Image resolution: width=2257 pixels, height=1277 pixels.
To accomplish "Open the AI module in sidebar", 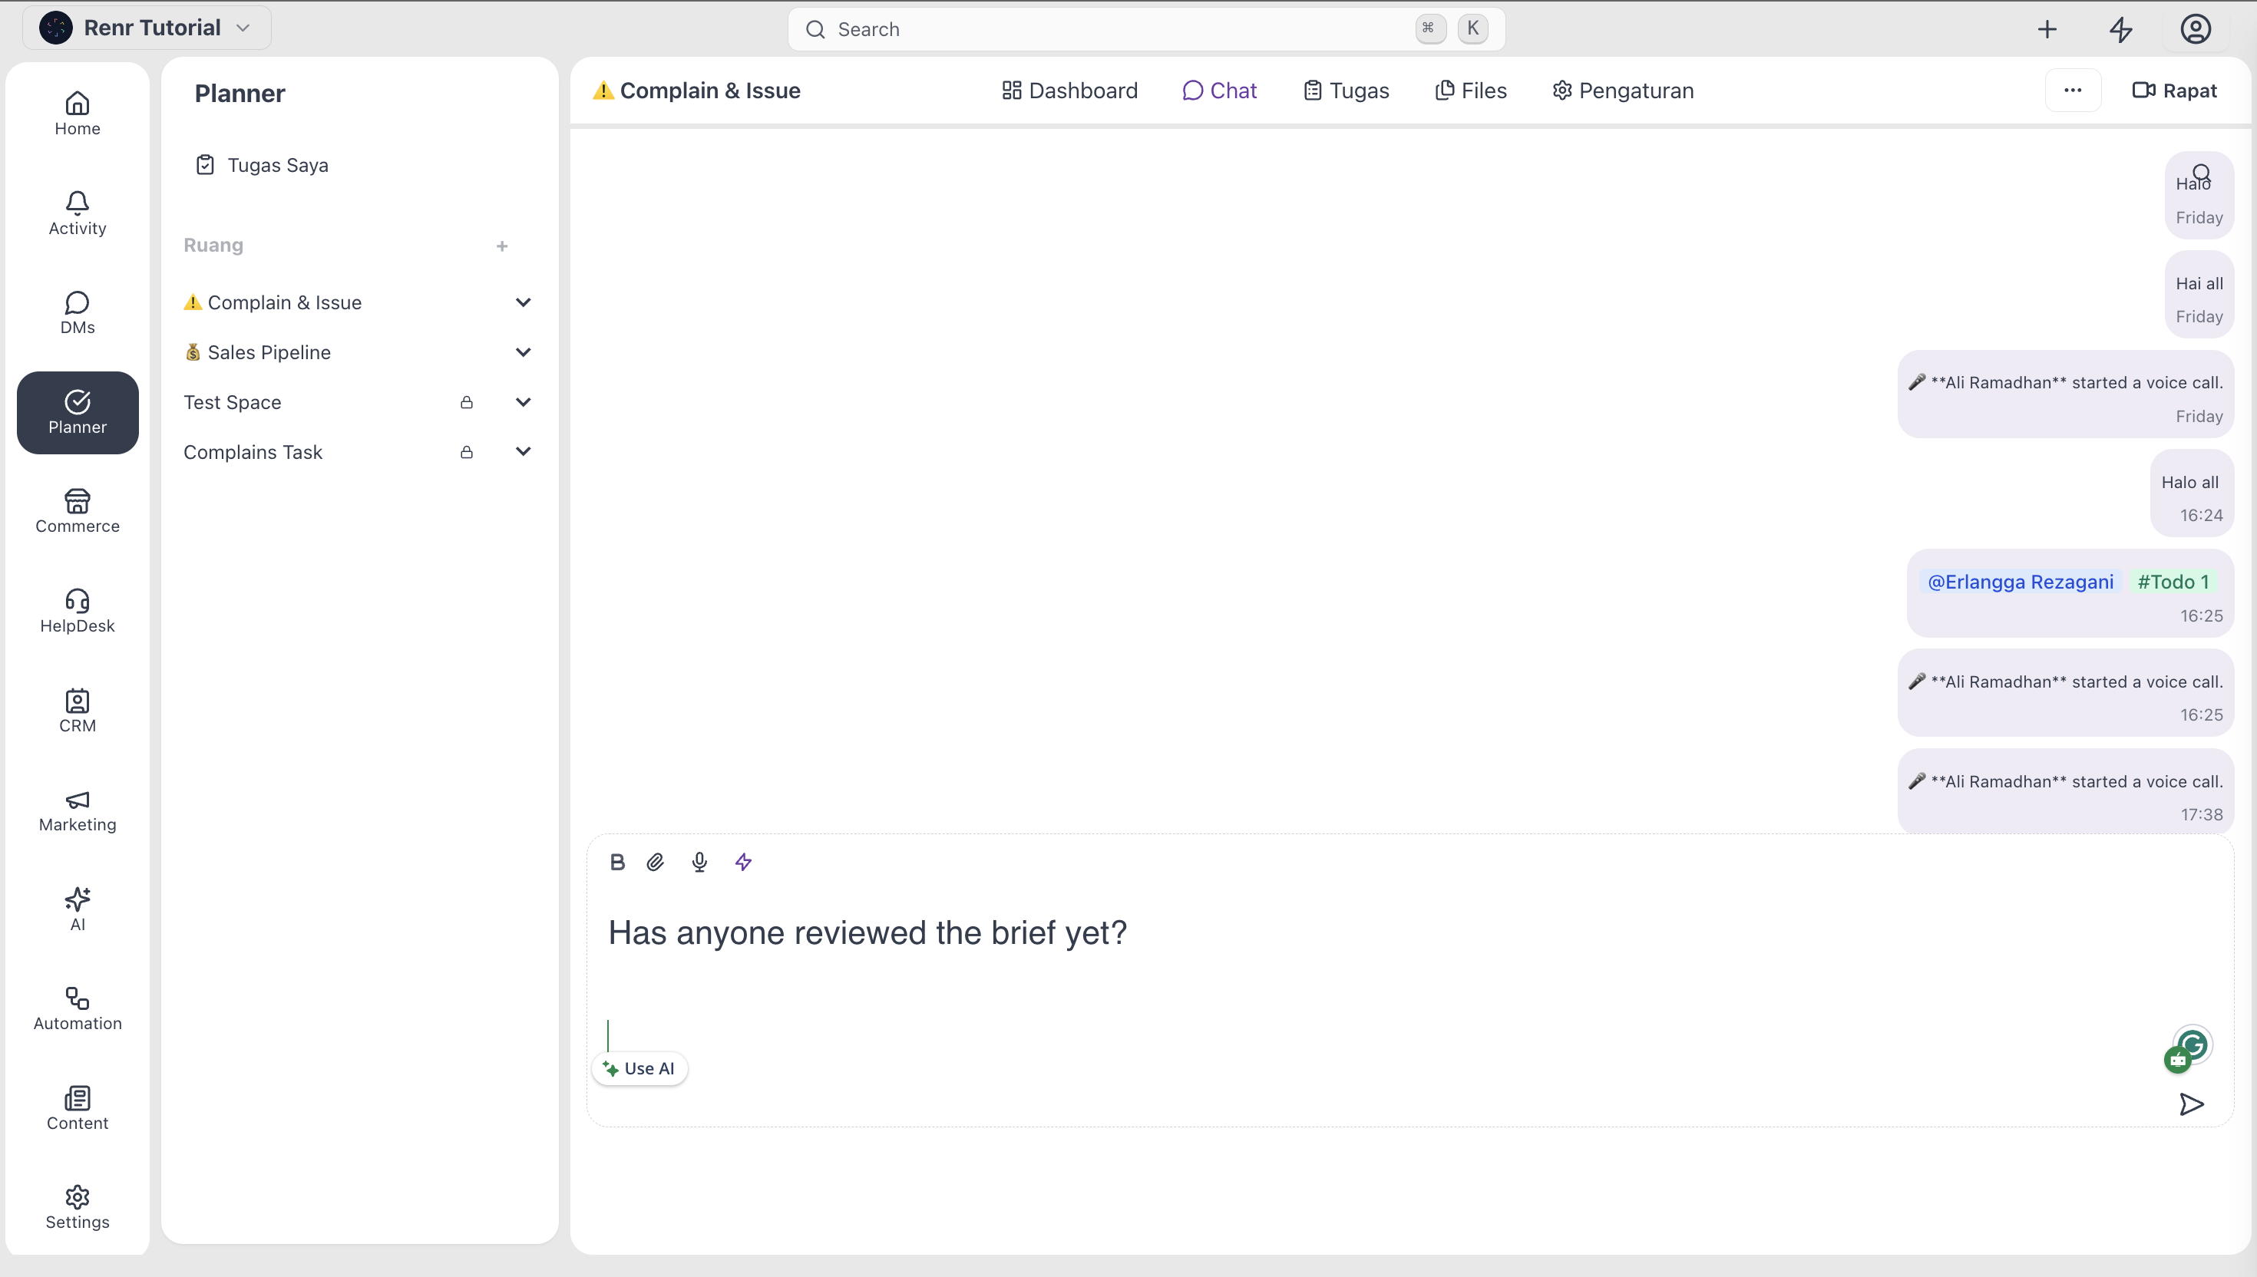I will point(78,910).
